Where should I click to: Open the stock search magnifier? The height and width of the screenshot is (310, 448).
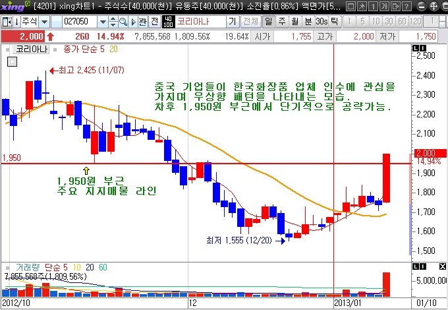(x=123, y=22)
